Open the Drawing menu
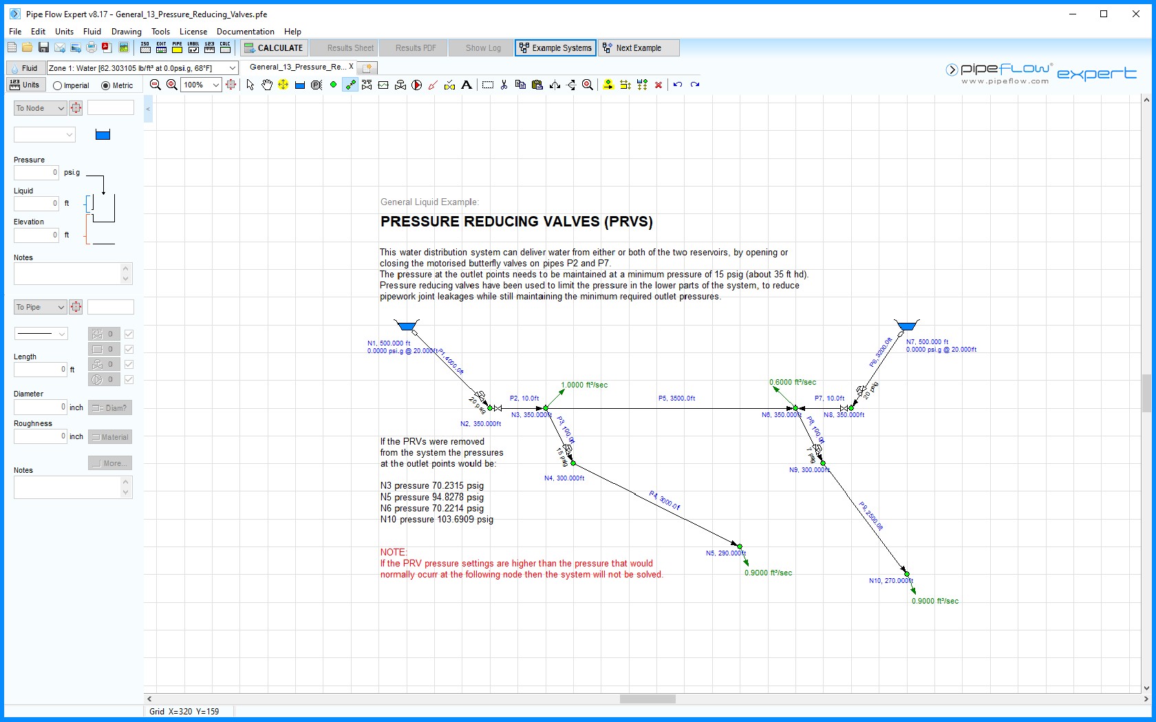 pyautogui.click(x=127, y=32)
